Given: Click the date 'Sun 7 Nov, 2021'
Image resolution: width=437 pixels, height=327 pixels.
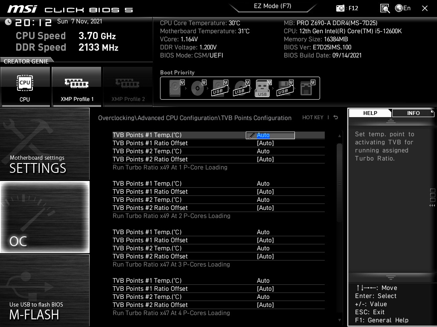Looking at the screenshot, I should 80,21.
